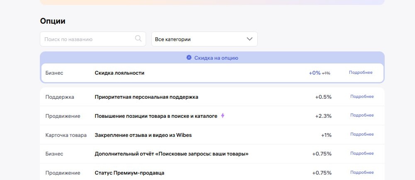Click the lightning bolt icon by Повышение позиции
The image size is (415, 180).
(222, 115)
